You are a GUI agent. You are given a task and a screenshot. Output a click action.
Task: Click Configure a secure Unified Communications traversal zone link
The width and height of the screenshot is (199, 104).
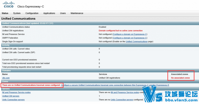pyautogui.click(x=115, y=85)
